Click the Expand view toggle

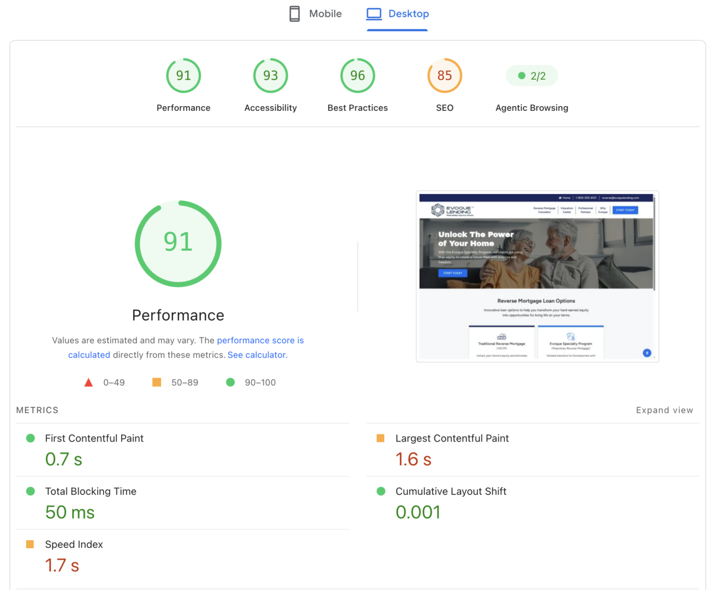coord(664,410)
